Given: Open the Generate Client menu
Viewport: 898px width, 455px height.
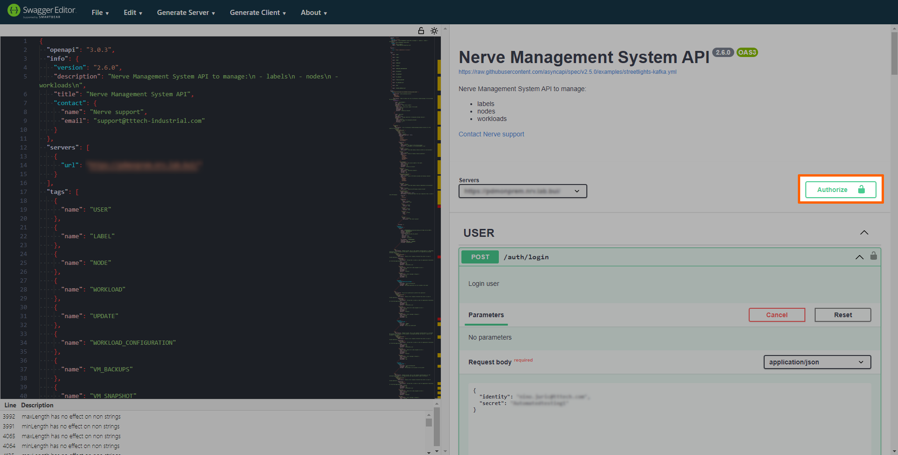Looking at the screenshot, I should 257,13.
